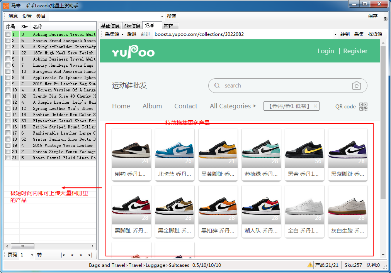Expand All Categories menu
Screen dimensions: 391x273
pos(233,106)
